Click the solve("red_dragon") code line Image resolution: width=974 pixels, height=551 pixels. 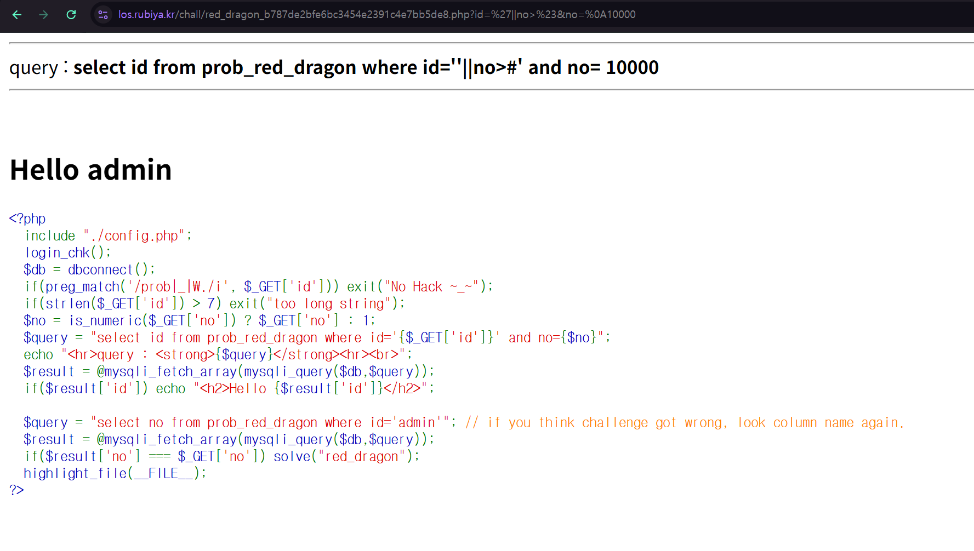tap(222, 456)
